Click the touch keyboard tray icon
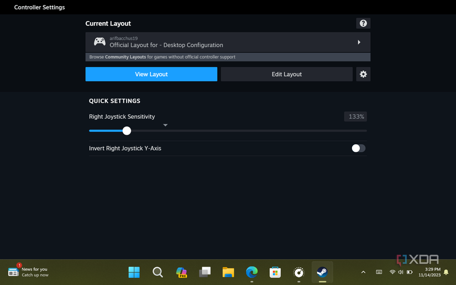456x285 pixels. 379,272
